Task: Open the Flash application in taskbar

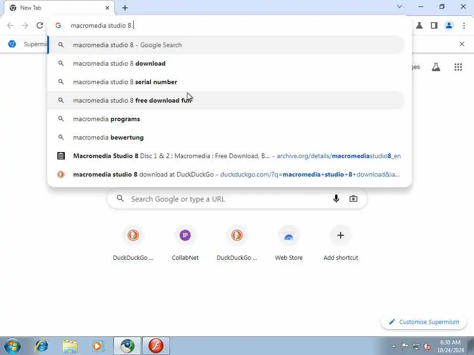Action: (x=156, y=346)
